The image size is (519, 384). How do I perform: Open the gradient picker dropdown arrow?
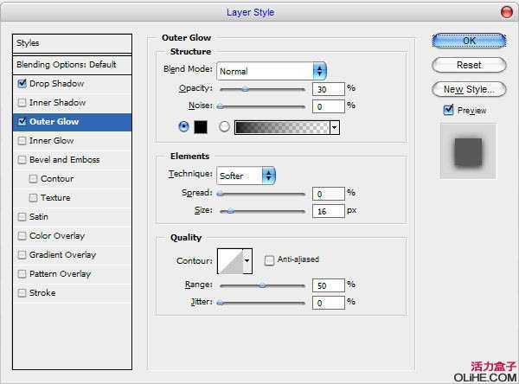pos(334,127)
